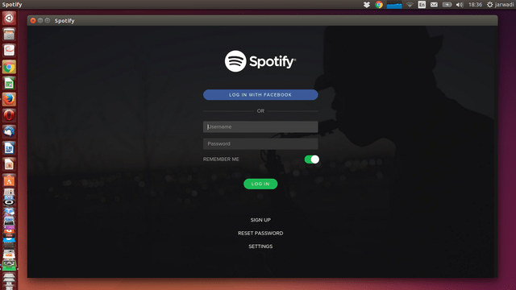Launch LibreOffice Writer from the dock
Viewport: 516px width, 290px height.
click(9, 148)
